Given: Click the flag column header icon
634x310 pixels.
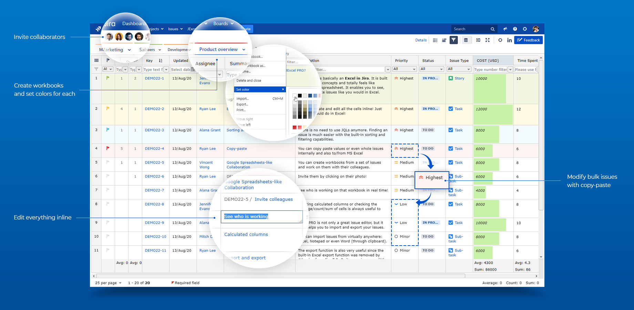Looking at the screenshot, I should tap(108, 60).
